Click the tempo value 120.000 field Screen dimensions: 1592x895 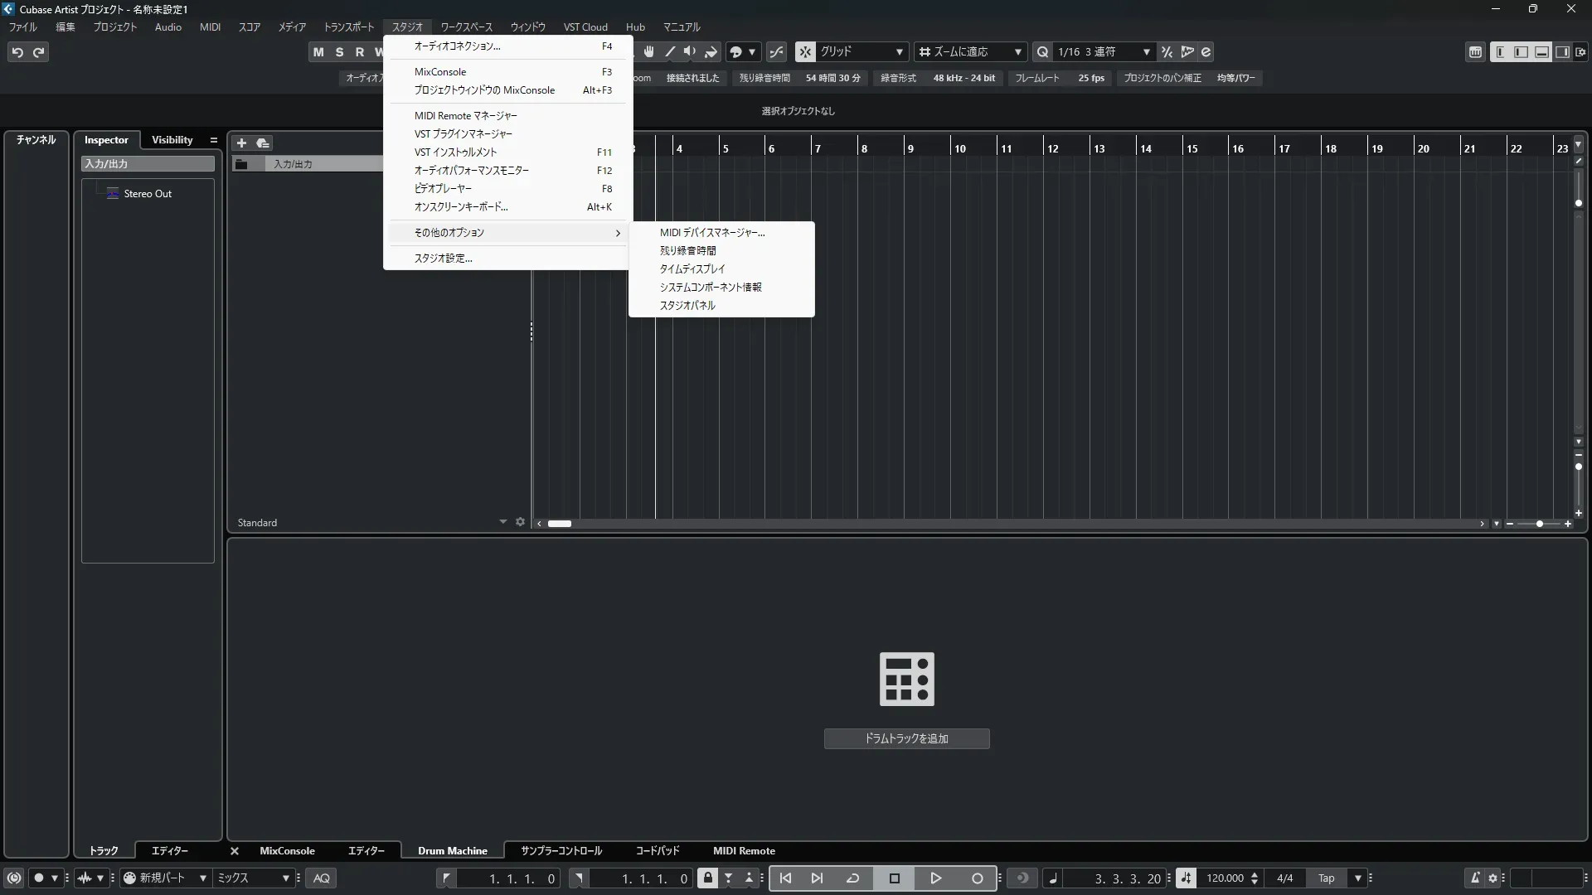point(1225,878)
